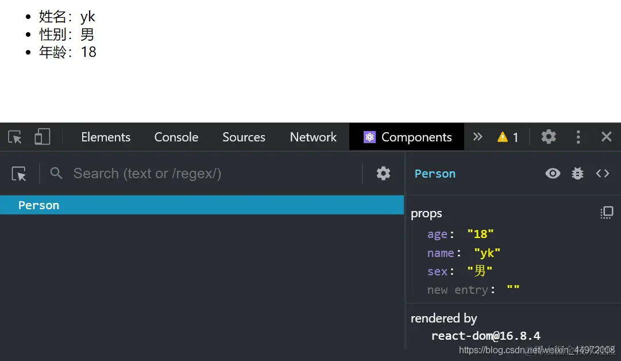The width and height of the screenshot is (621, 361).
Task: Open DevTools settings gear
Action: tap(549, 137)
